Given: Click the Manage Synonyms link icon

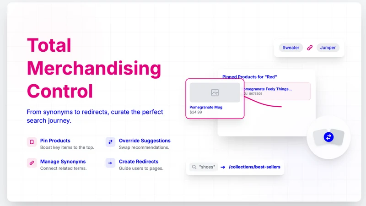Looking at the screenshot, I should [32, 163].
